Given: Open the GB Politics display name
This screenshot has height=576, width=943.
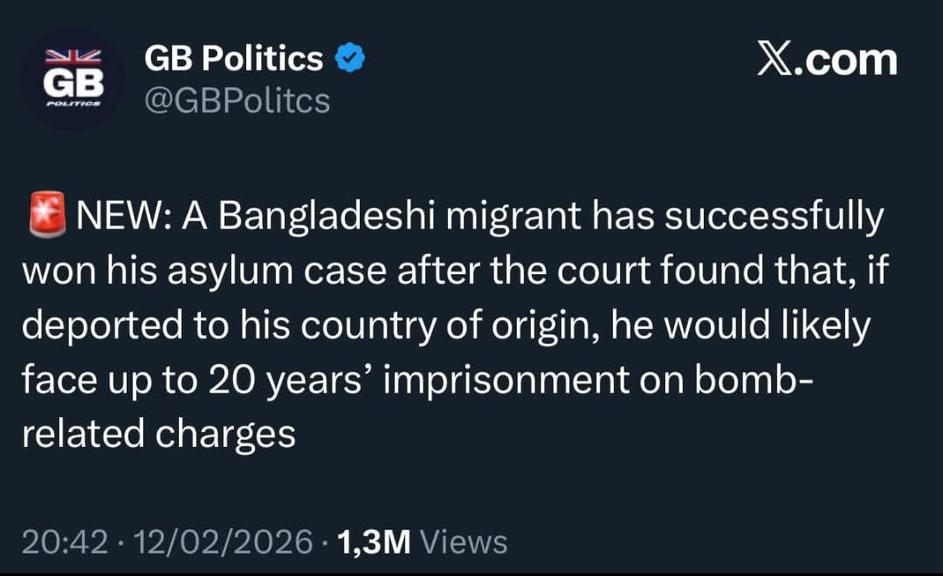Looking at the screenshot, I should (233, 58).
